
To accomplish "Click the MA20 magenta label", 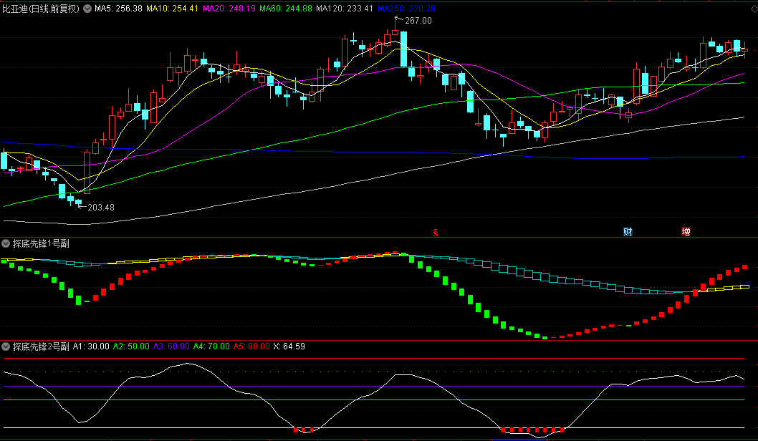I will 229,9.
